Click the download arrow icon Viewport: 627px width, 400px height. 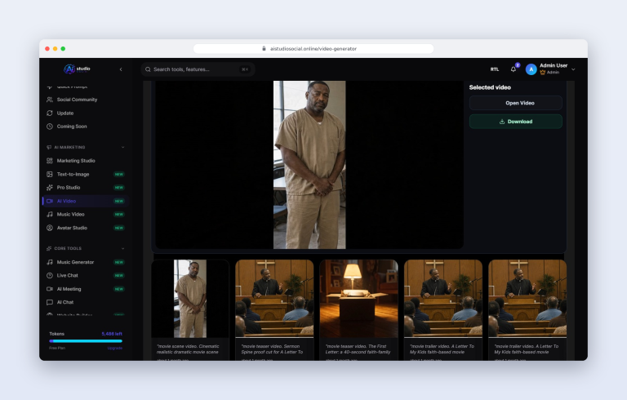point(502,122)
